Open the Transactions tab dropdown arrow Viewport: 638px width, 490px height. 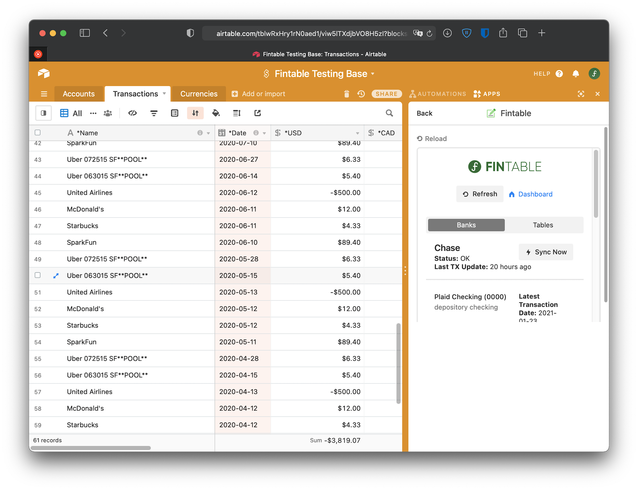(164, 94)
